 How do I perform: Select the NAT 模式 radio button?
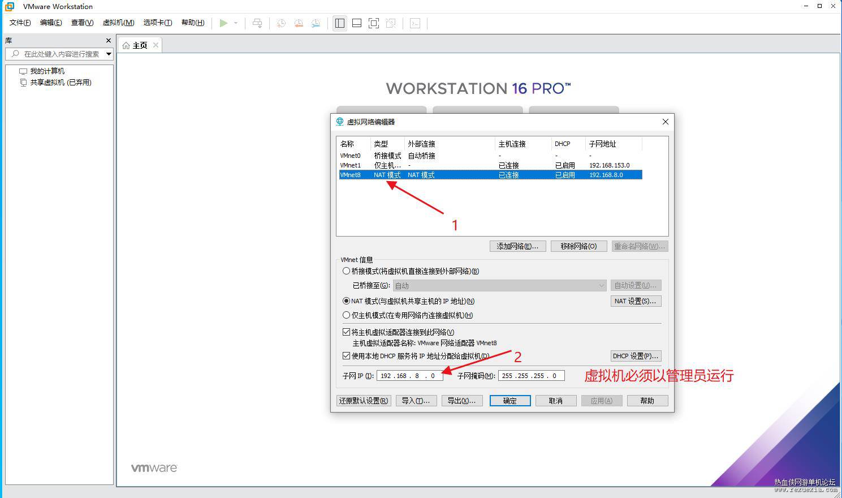point(346,301)
